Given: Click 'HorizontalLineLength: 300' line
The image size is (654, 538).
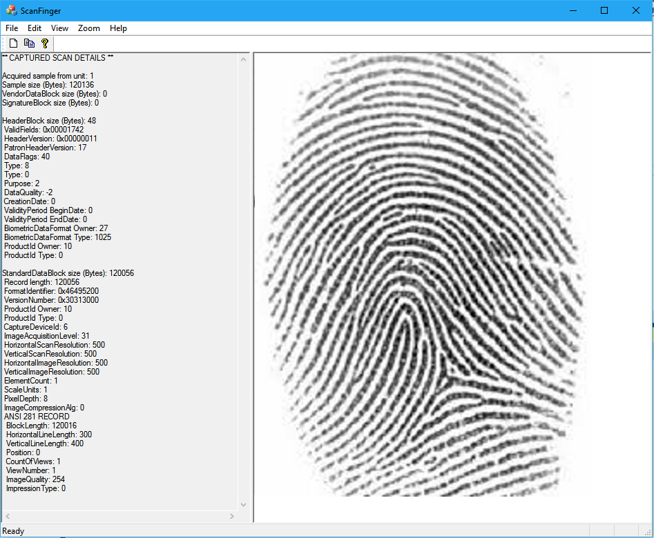Looking at the screenshot, I should point(49,435).
